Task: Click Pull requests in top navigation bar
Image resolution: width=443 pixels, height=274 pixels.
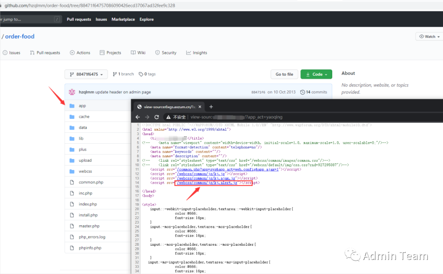Action: pos(79,19)
